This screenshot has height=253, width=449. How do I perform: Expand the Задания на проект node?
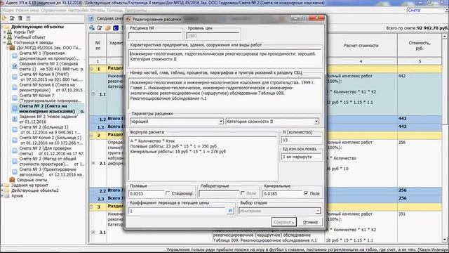pyautogui.click(x=2, y=186)
